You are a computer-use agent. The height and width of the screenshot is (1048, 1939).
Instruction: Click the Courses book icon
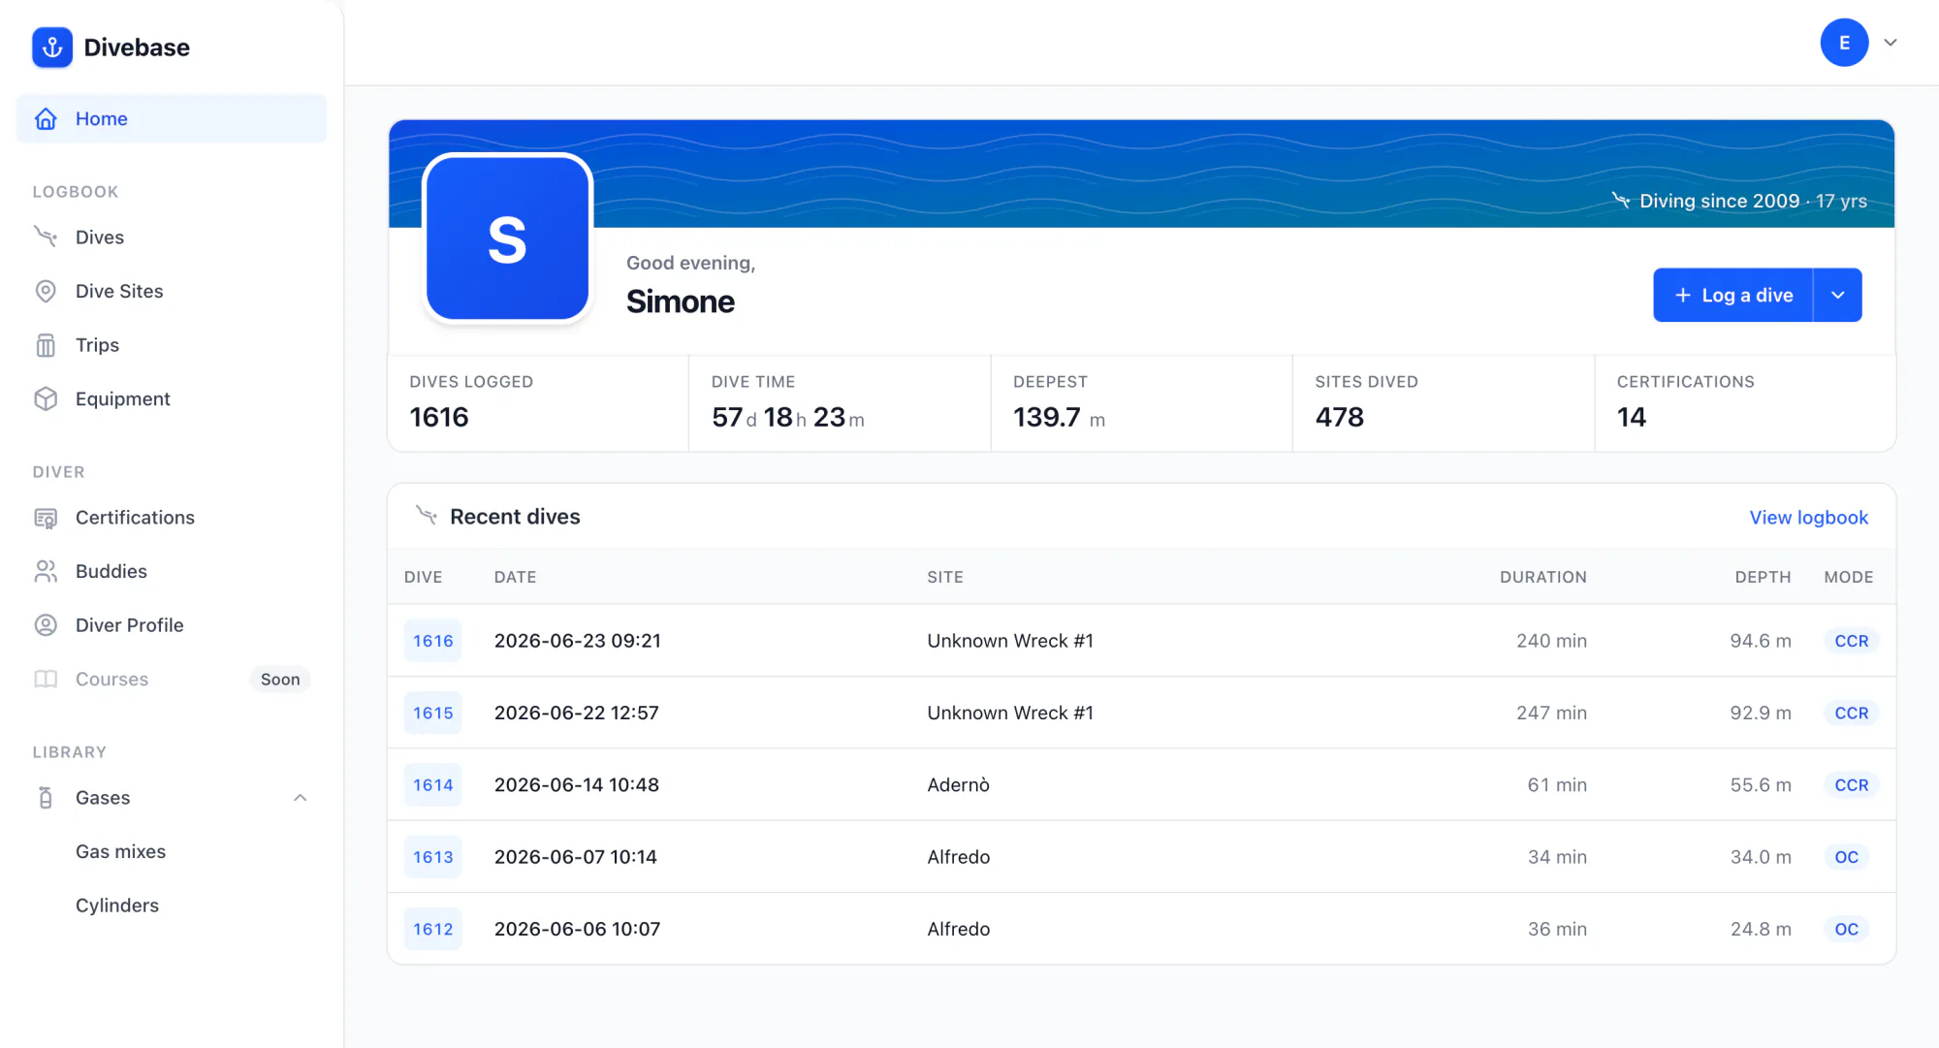[x=46, y=679]
